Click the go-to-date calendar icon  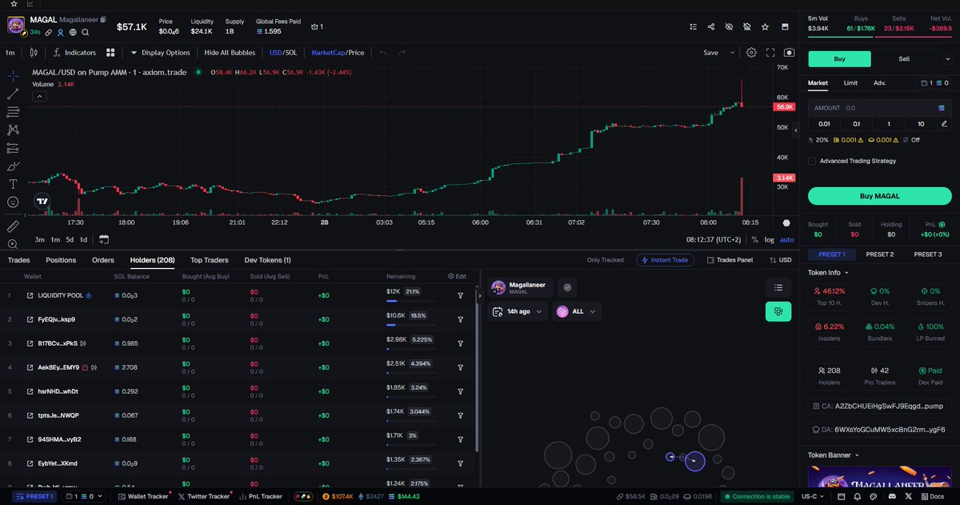tap(104, 239)
